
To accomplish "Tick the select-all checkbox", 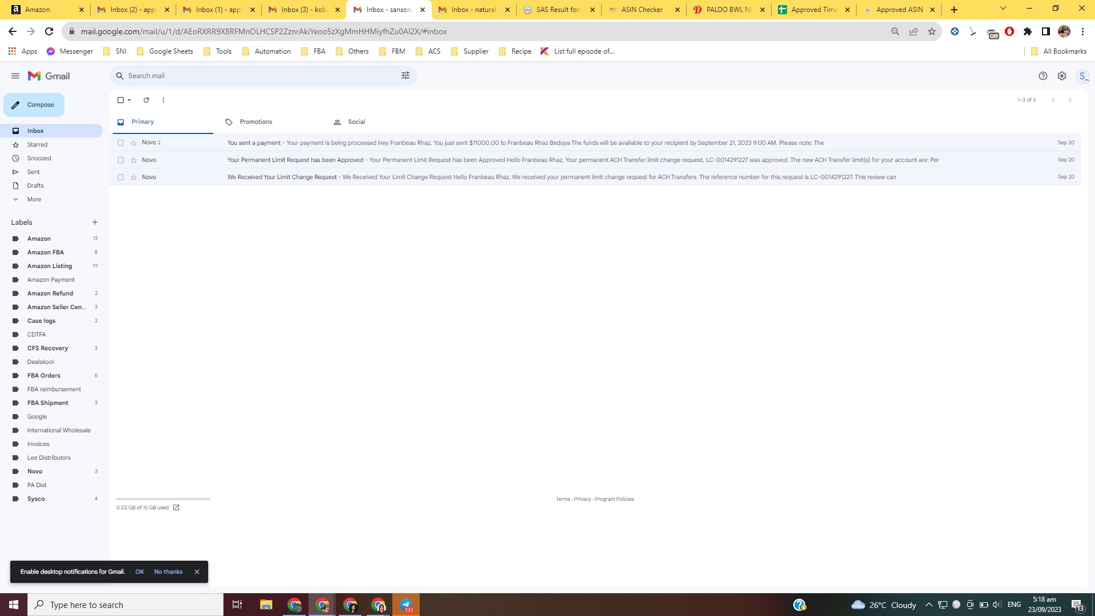I will pyautogui.click(x=120, y=100).
